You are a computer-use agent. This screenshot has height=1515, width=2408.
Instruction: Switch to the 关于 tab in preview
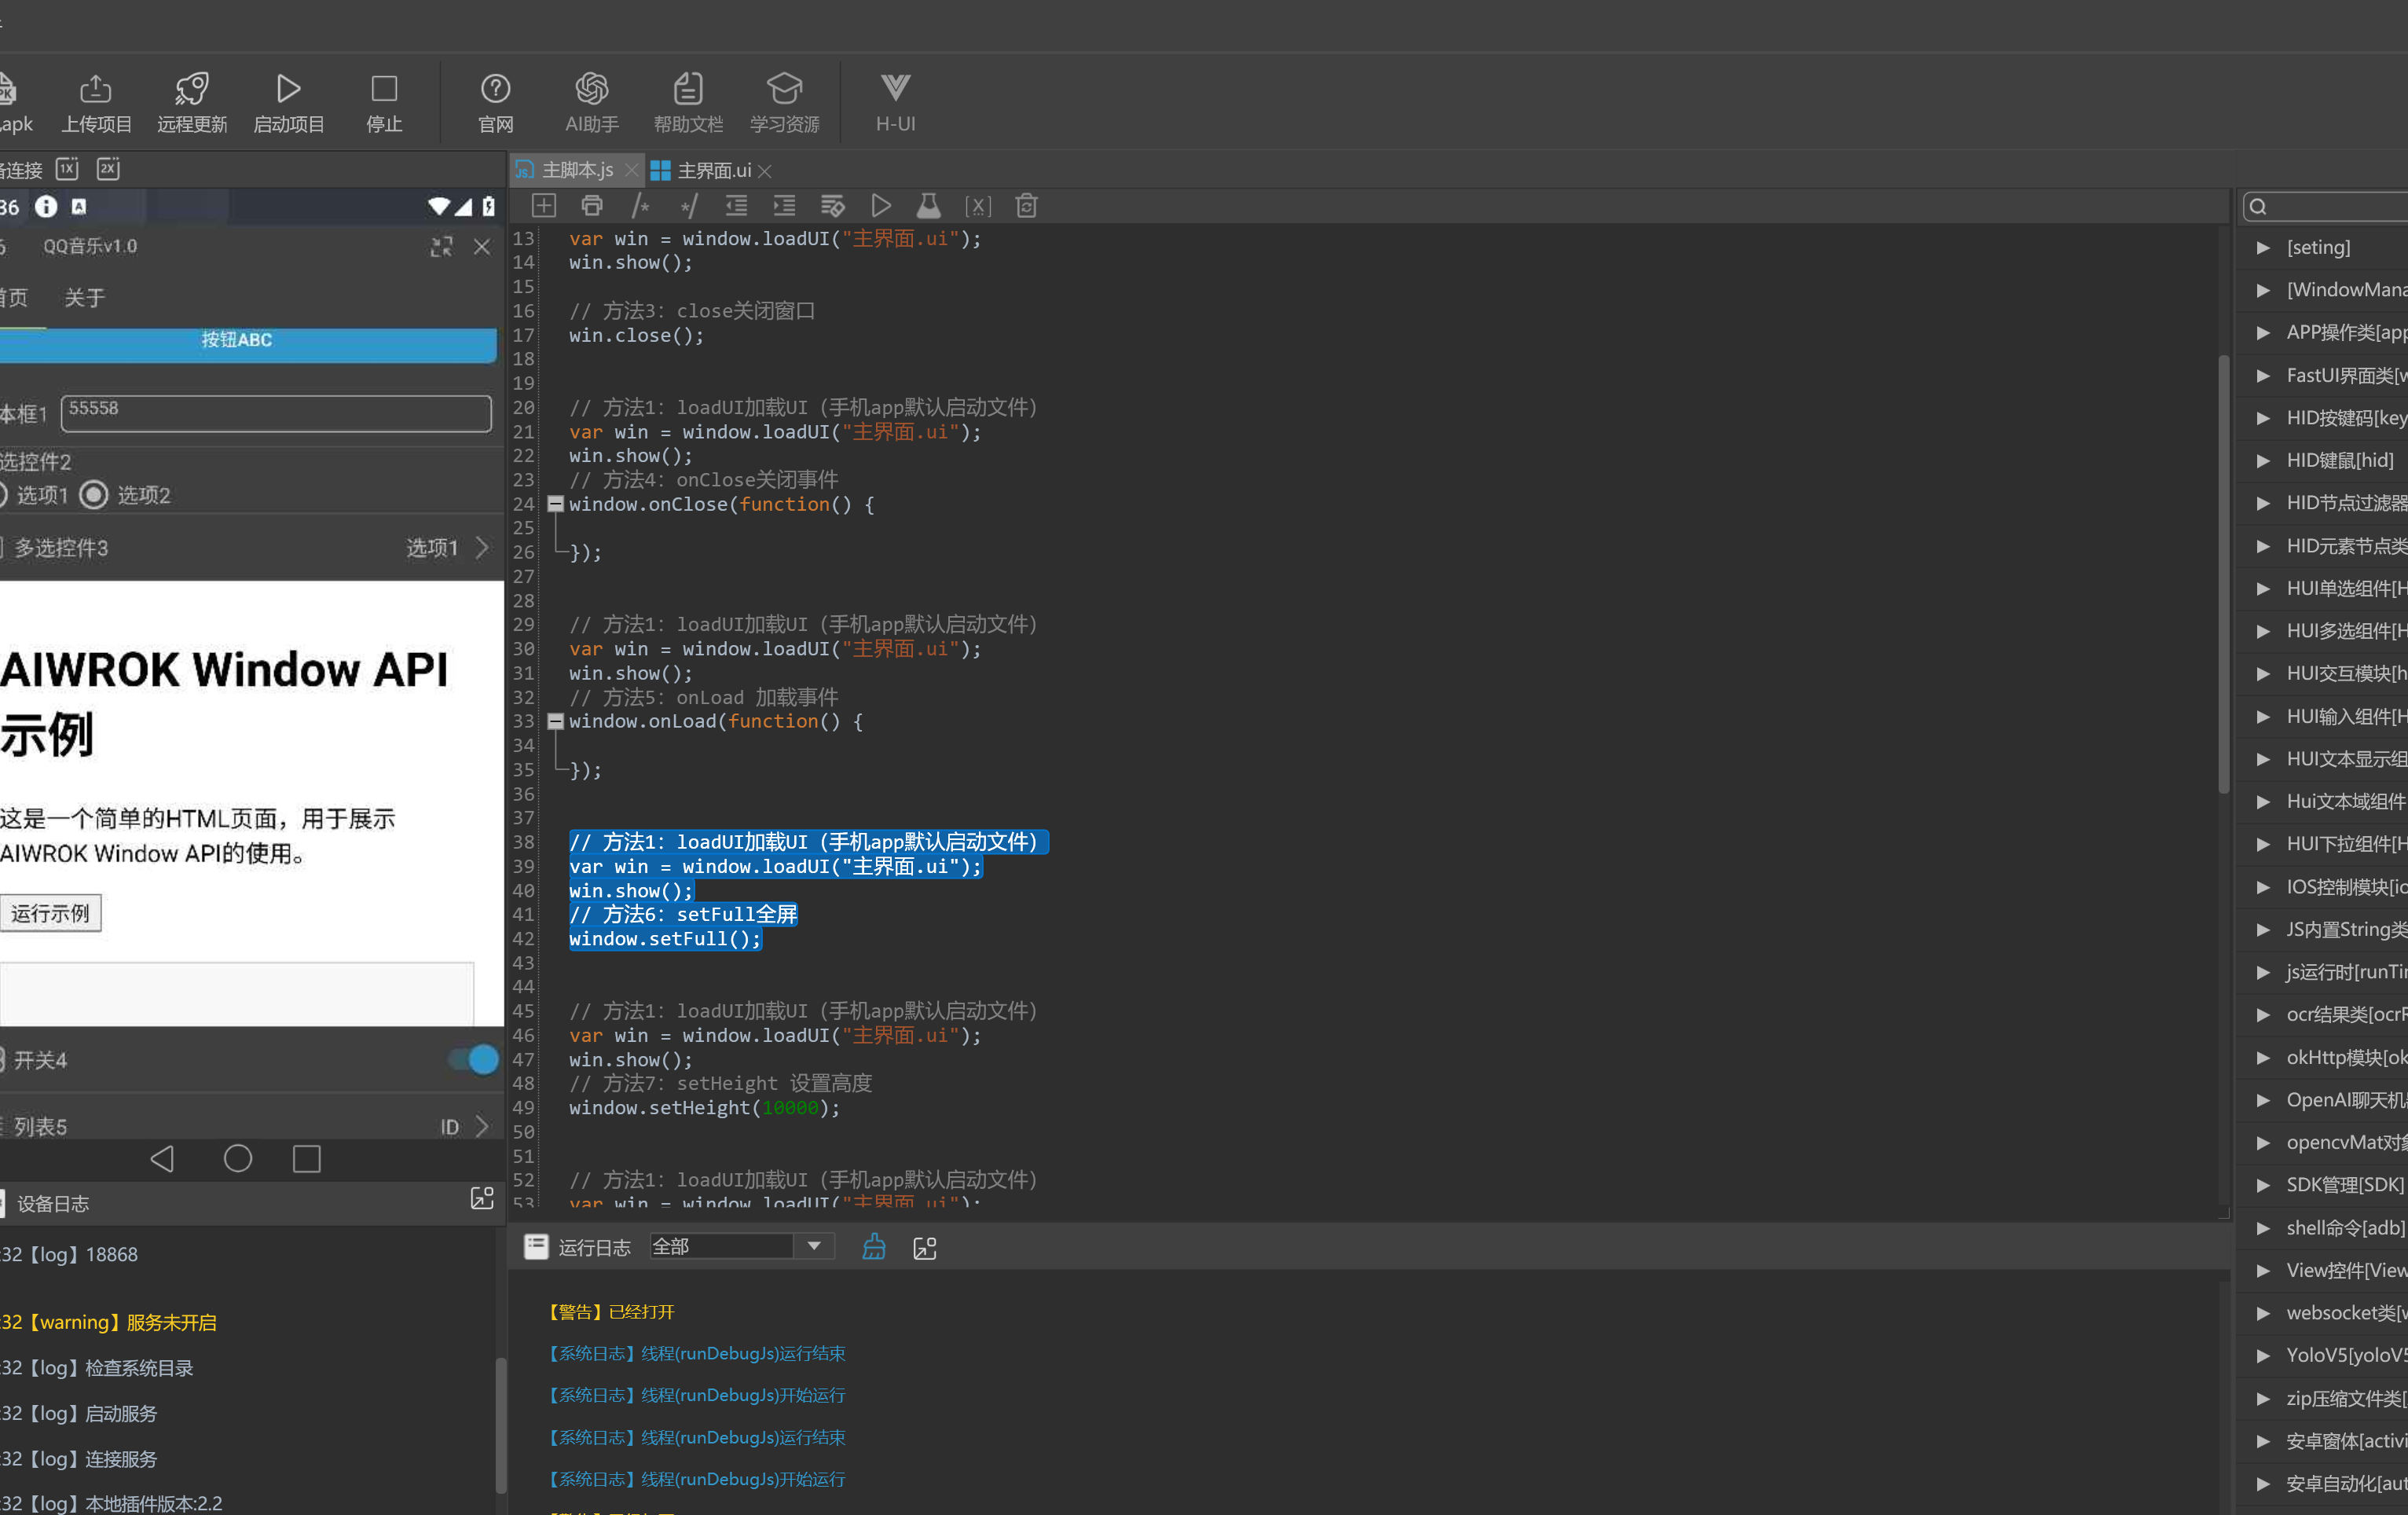point(84,298)
